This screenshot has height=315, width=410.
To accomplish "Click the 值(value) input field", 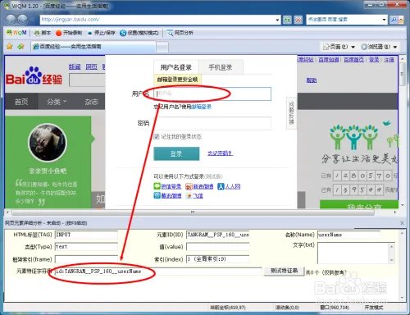I will point(218,247).
